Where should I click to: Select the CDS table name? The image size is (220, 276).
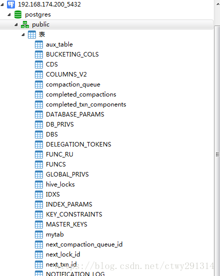52,64
